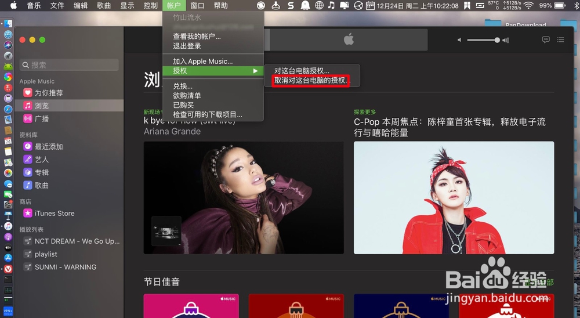Screen dimensions: 580x318
Task: Click the search magnifier icon
Action: [26, 65]
